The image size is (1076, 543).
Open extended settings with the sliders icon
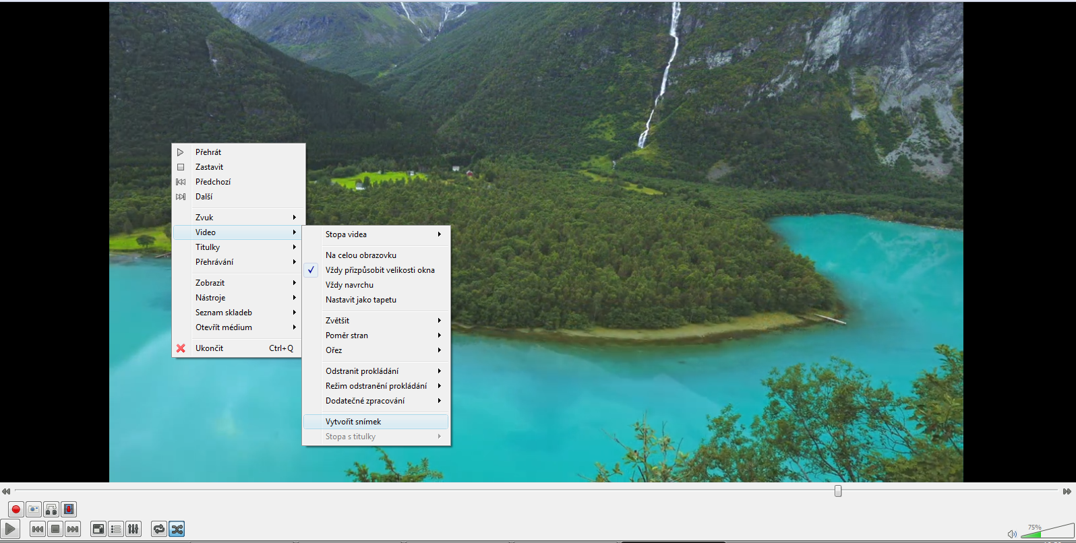pos(133,529)
